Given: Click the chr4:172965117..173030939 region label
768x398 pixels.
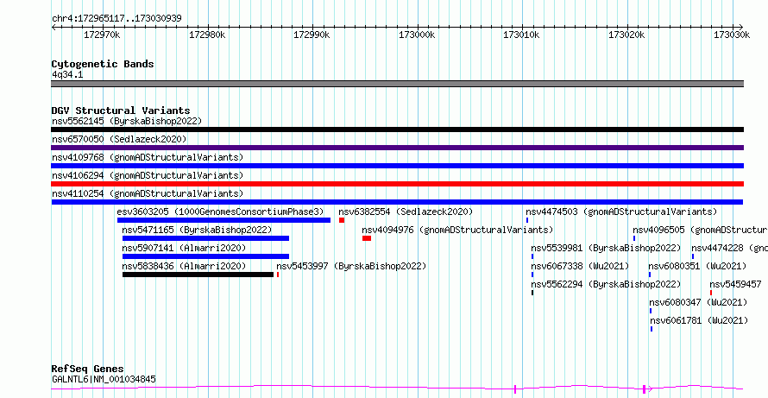Looking at the screenshot, I should pos(116,19).
